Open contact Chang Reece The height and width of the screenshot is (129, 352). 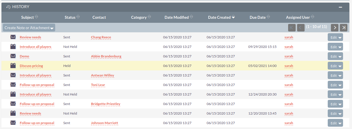click(x=101, y=37)
